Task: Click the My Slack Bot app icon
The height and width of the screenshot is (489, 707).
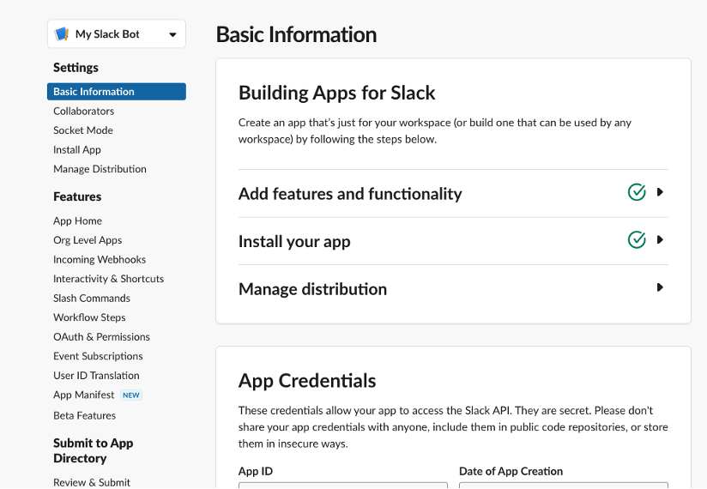Action: [x=61, y=33]
